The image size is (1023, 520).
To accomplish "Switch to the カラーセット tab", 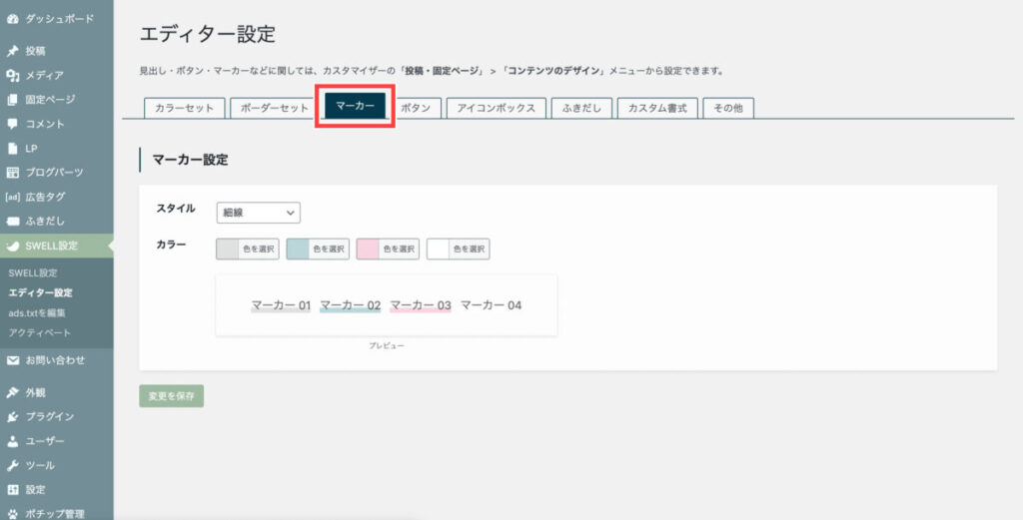I will [x=184, y=108].
